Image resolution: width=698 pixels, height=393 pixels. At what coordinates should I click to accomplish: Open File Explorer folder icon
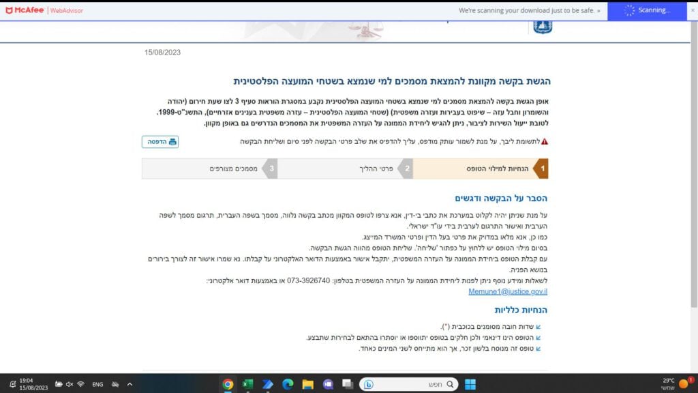(x=307, y=384)
